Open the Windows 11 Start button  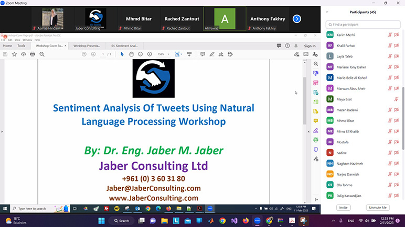coord(101,221)
